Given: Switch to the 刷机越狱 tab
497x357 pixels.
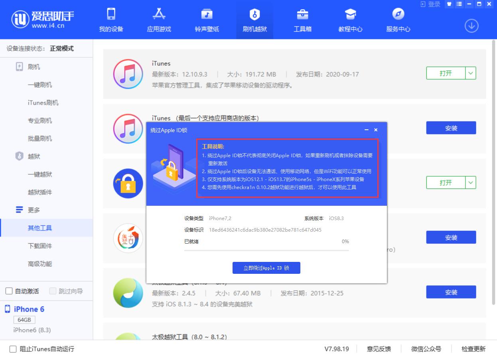Looking at the screenshot, I should [x=254, y=19].
